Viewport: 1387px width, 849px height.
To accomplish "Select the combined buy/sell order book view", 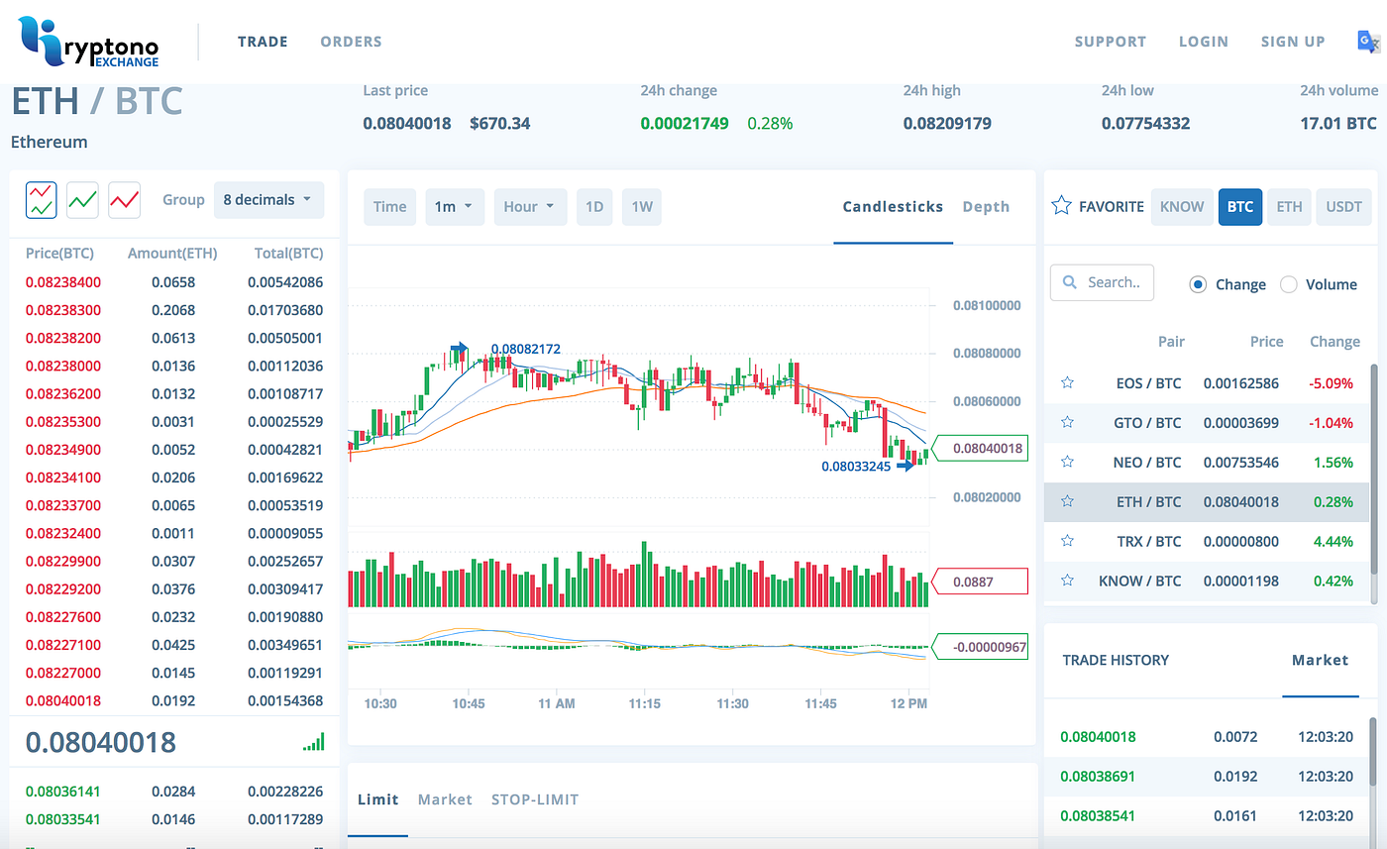I will (41, 199).
